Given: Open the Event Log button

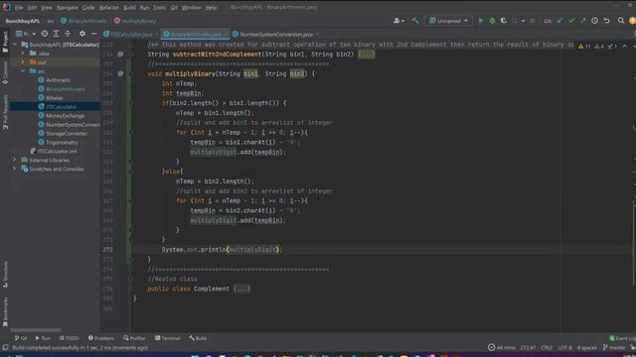Looking at the screenshot, I should click(x=622, y=338).
